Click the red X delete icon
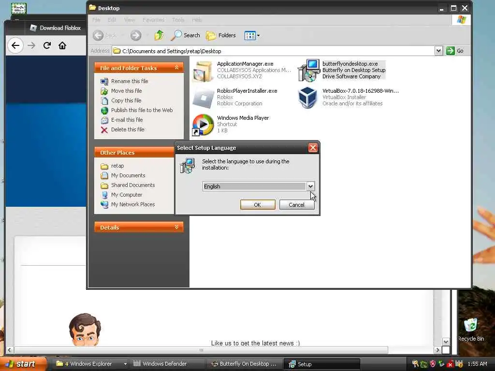 [x=104, y=130]
